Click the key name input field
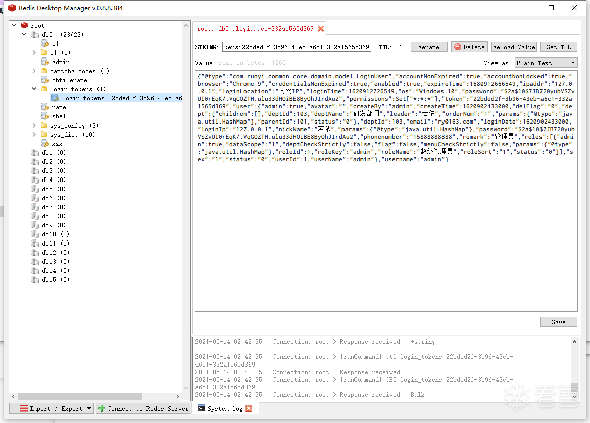This screenshot has width=590, height=423. pyautogui.click(x=297, y=47)
